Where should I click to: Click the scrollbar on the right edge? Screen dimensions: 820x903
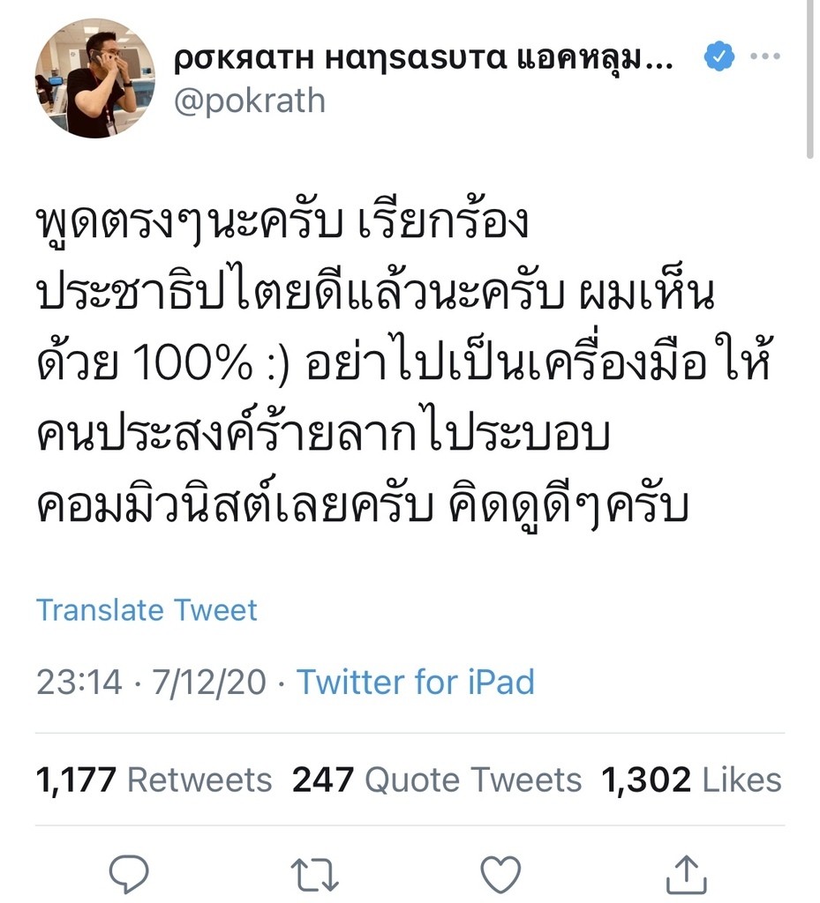(810, 79)
